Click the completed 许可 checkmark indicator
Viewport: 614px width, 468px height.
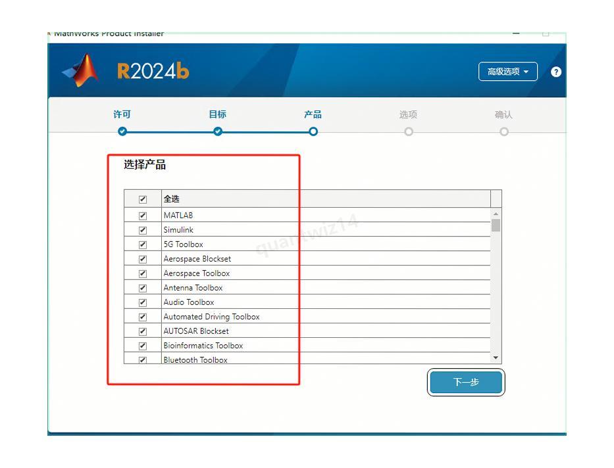(122, 131)
